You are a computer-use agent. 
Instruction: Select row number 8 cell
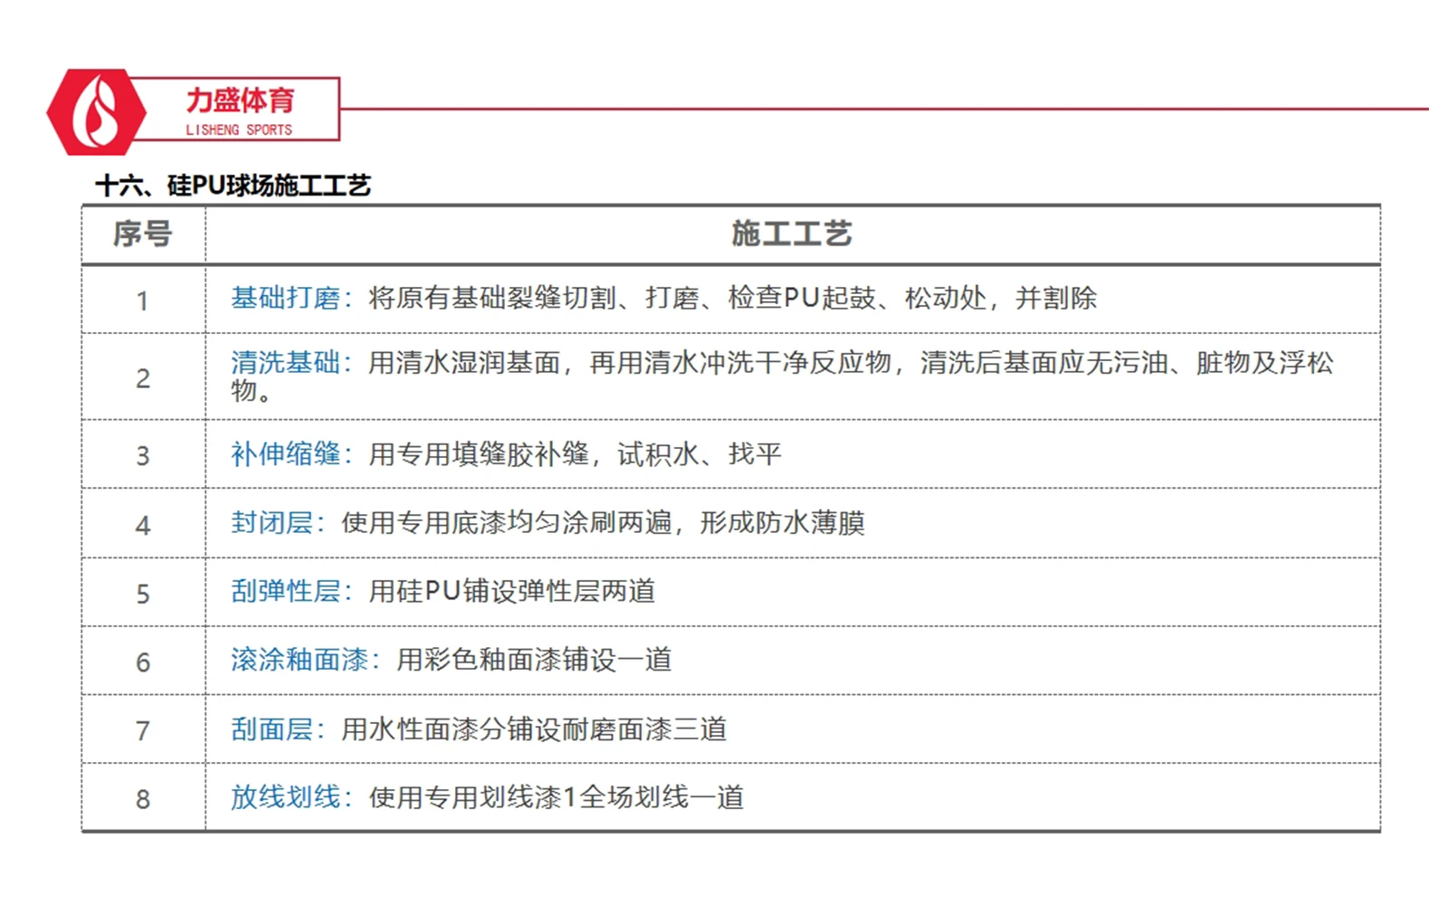point(143,799)
